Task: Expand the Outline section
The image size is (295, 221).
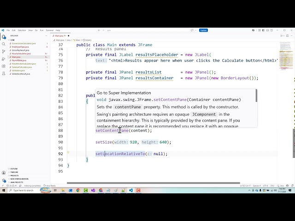Action: pyautogui.click(x=13, y=169)
